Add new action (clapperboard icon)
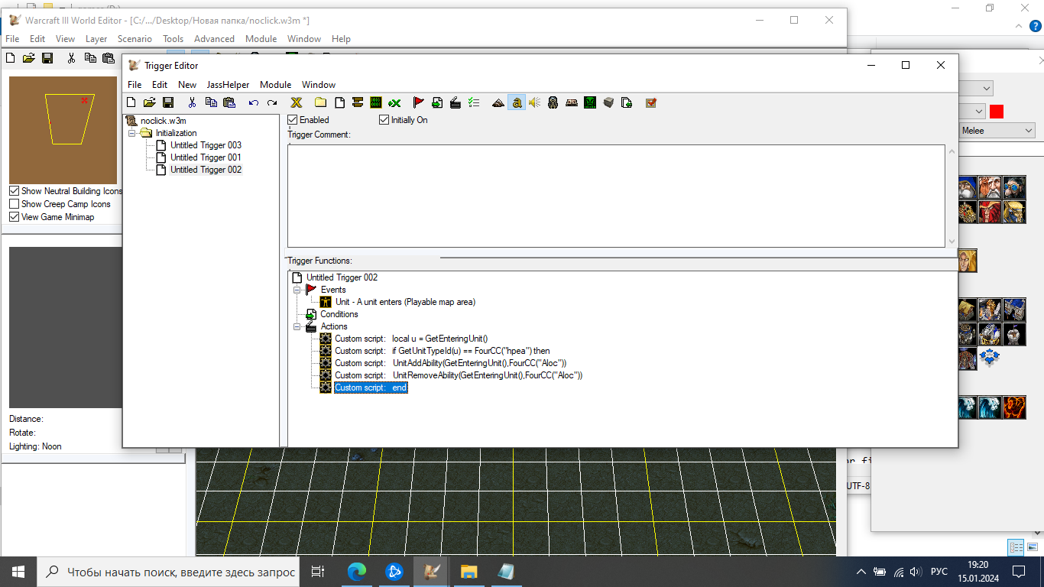The image size is (1044, 587). tap(455, 102)
